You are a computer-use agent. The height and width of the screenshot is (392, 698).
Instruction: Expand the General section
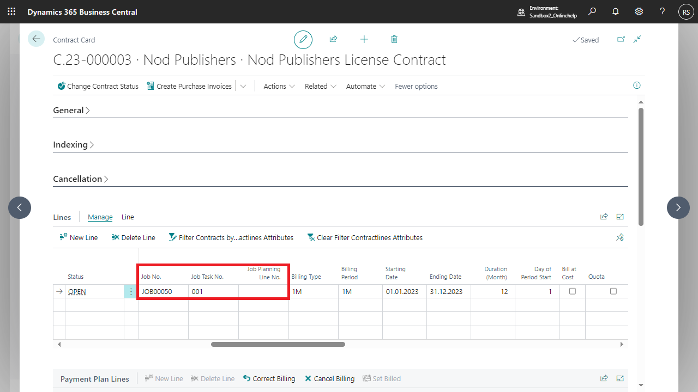(71, 111)
